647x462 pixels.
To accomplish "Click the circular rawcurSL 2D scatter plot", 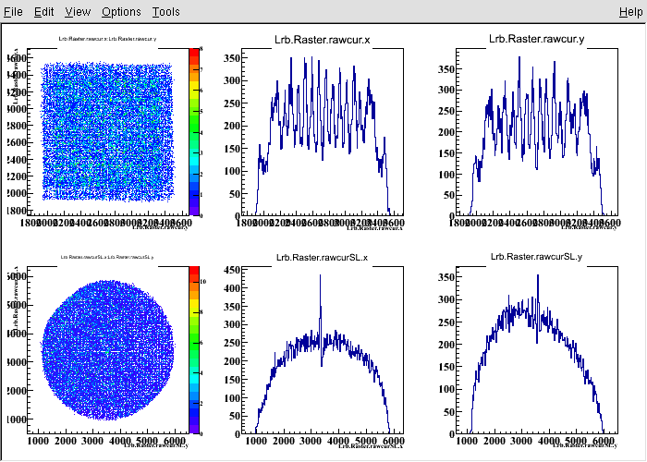I will coord(108,350).
